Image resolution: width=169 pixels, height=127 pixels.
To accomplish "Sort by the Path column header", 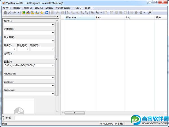I will click(110, 17).
